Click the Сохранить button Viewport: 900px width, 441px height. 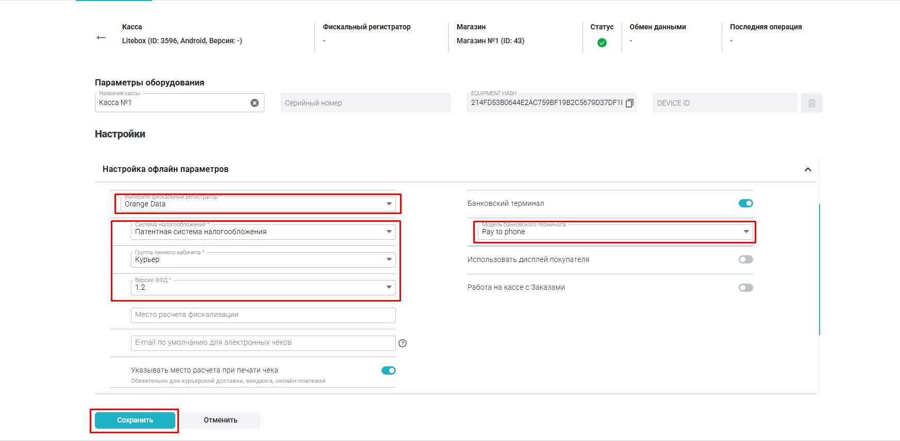point(135,420)
